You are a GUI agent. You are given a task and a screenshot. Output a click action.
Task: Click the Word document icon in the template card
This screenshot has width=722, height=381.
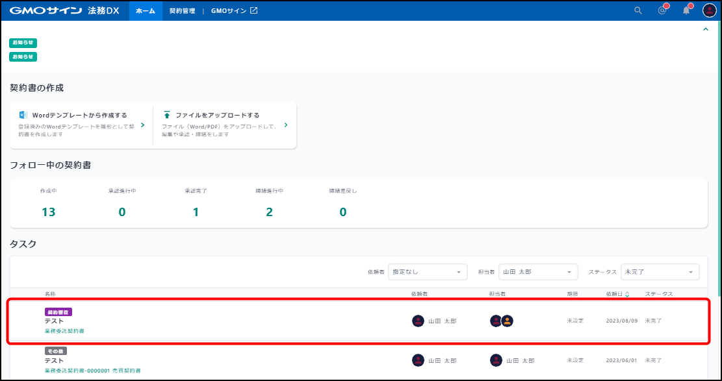(x=23, y=115)
